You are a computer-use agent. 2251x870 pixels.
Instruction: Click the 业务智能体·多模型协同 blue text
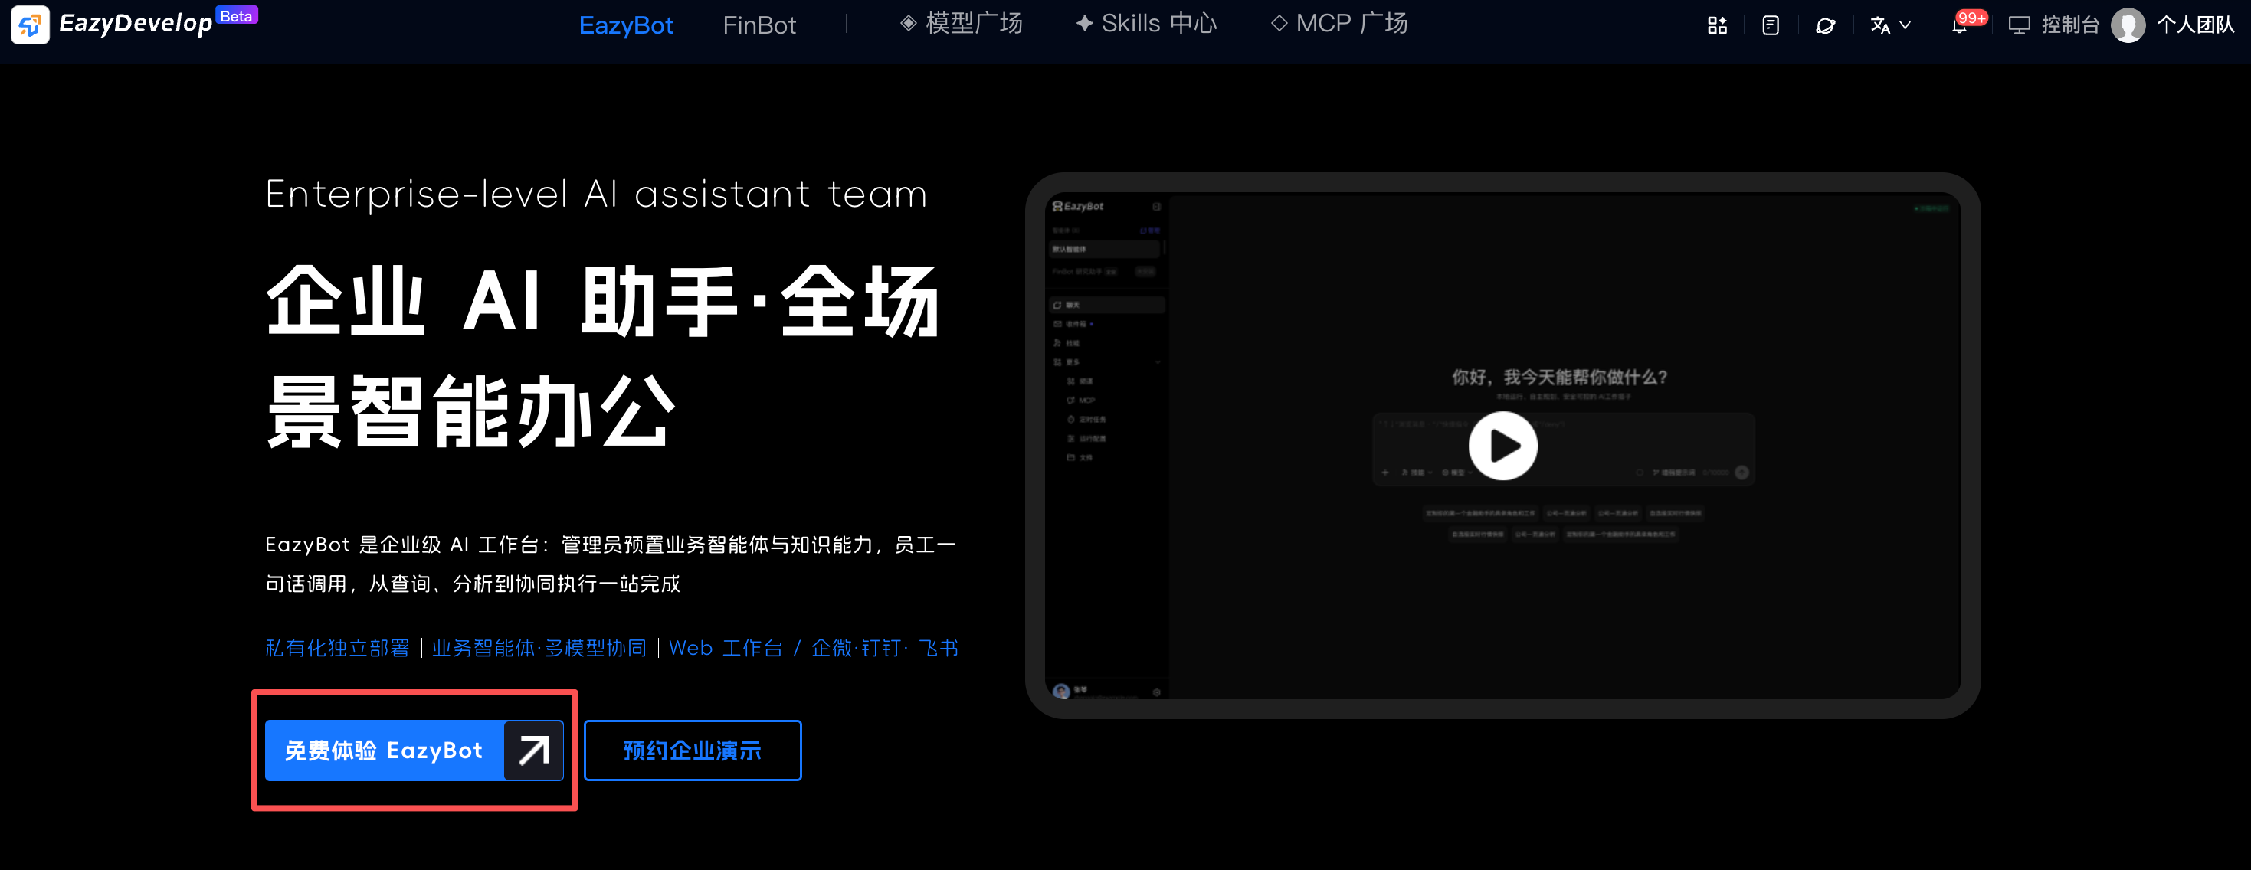coord(539,647)
